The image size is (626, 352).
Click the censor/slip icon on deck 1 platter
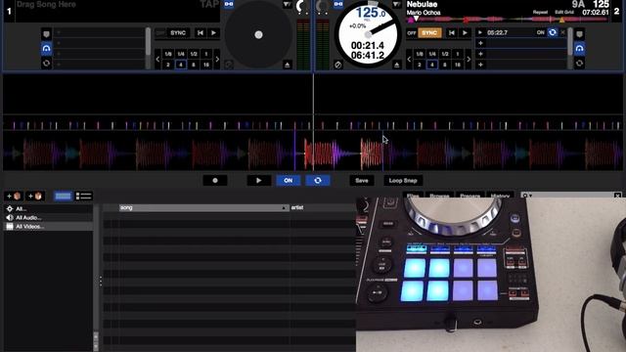(229, 65)
